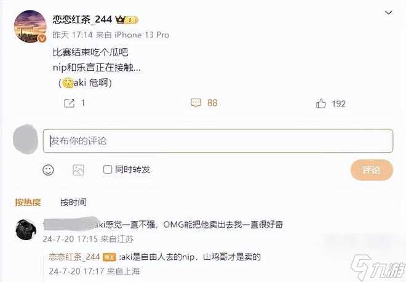The height and width of the screenshot is (282, 406).
Task: Click the orange 评论 submit button
Action: tap(372, 170)
